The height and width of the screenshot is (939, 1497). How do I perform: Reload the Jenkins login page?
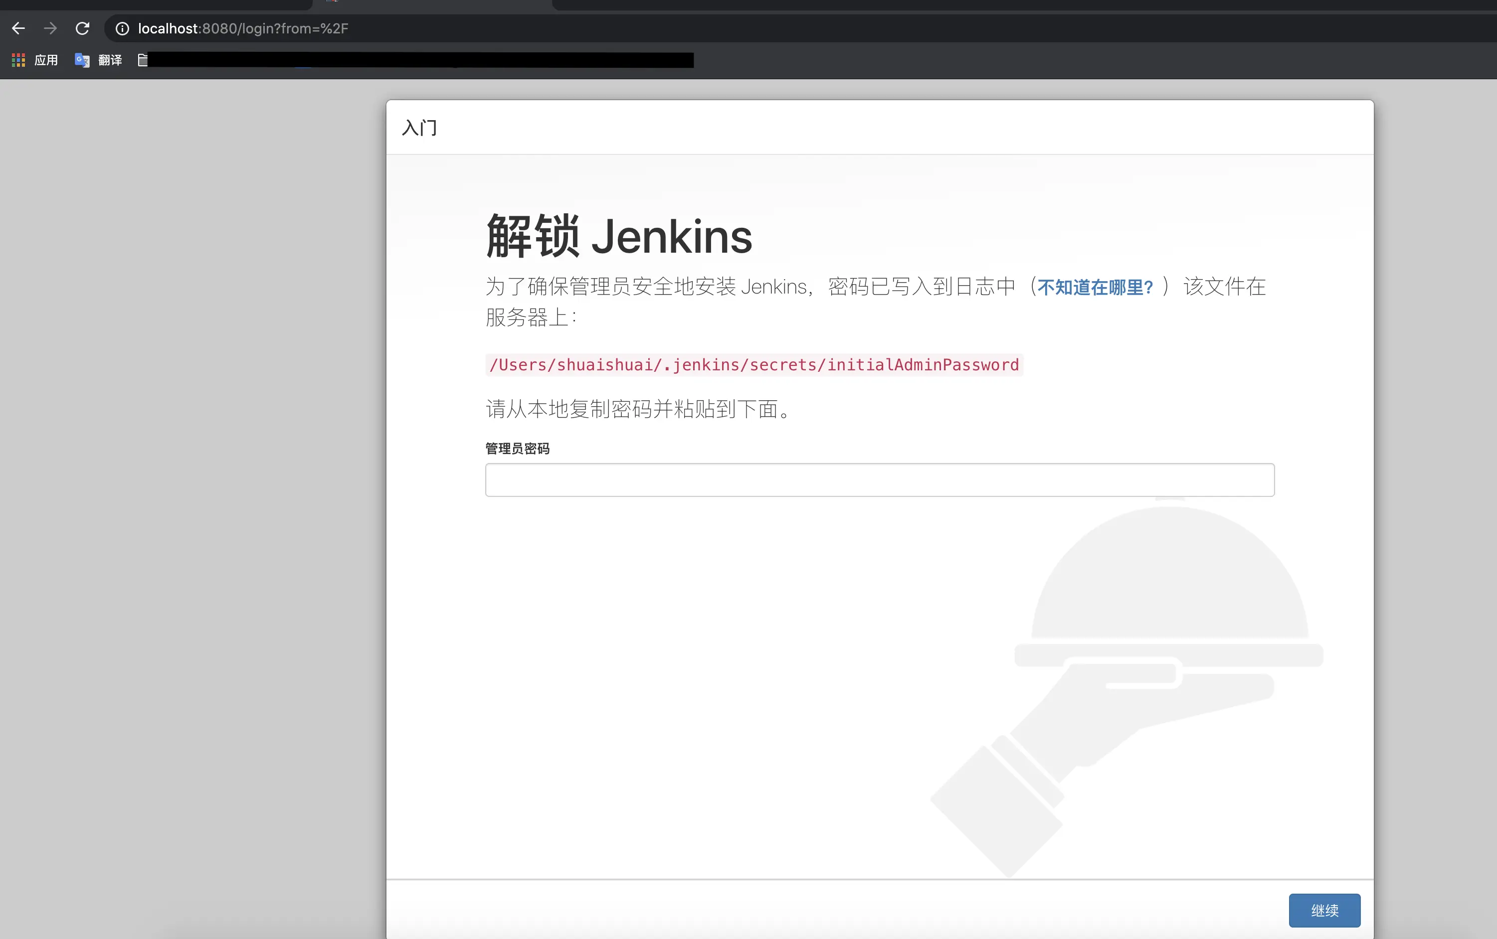[x=83, y=28]
